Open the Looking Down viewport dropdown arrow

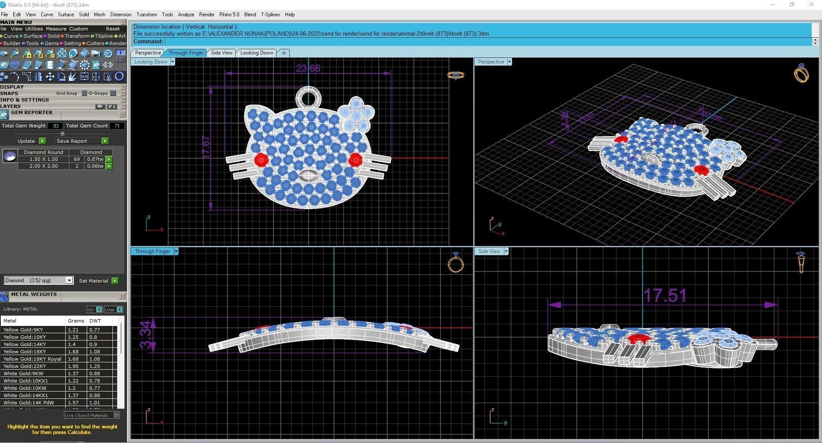tap(173, 62)
